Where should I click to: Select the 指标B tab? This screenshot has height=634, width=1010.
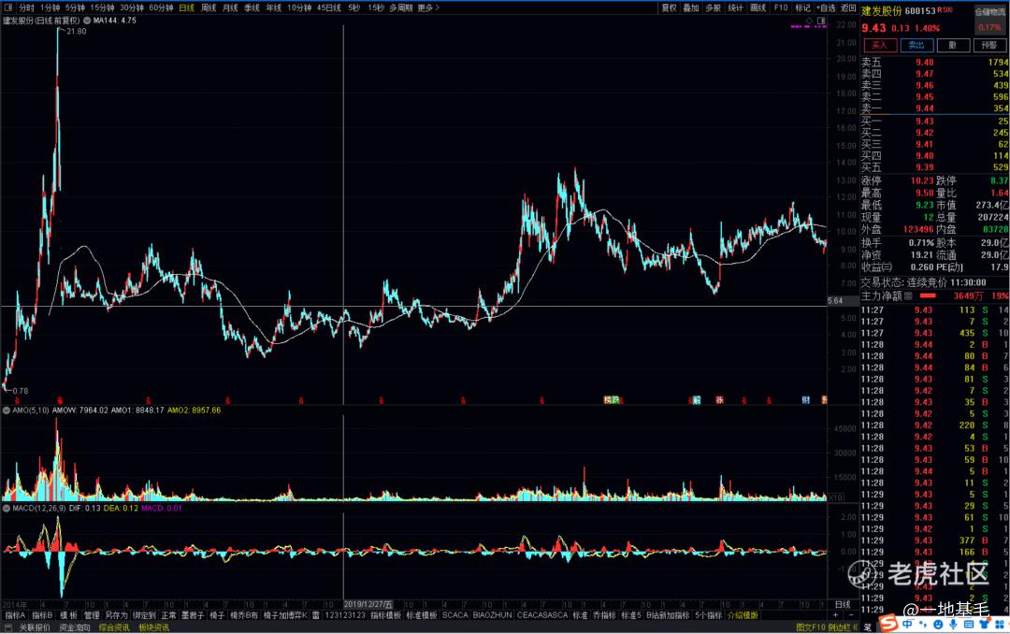(42, 615)
